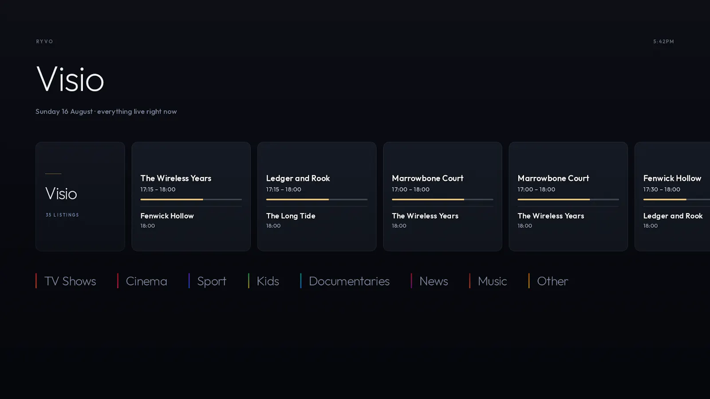This screenshot has height=399, width=710.
Task: Click the progress bar under Ledger and Rook
Action: (317, 199)
